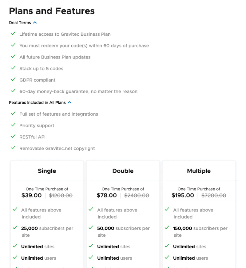Screen dimensions: 246x268
Task: Collapse the Features Included in All Plans chevron
Action: [x=70, y=102]
